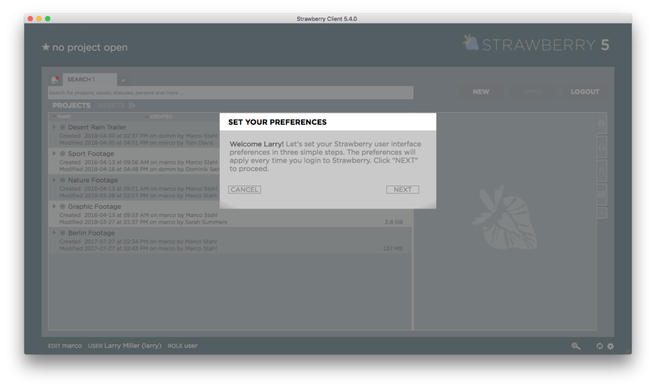Screen dimensions: 656x389
Task: Click the status circle of Nature Footage
Action: [x=63, y=180]
